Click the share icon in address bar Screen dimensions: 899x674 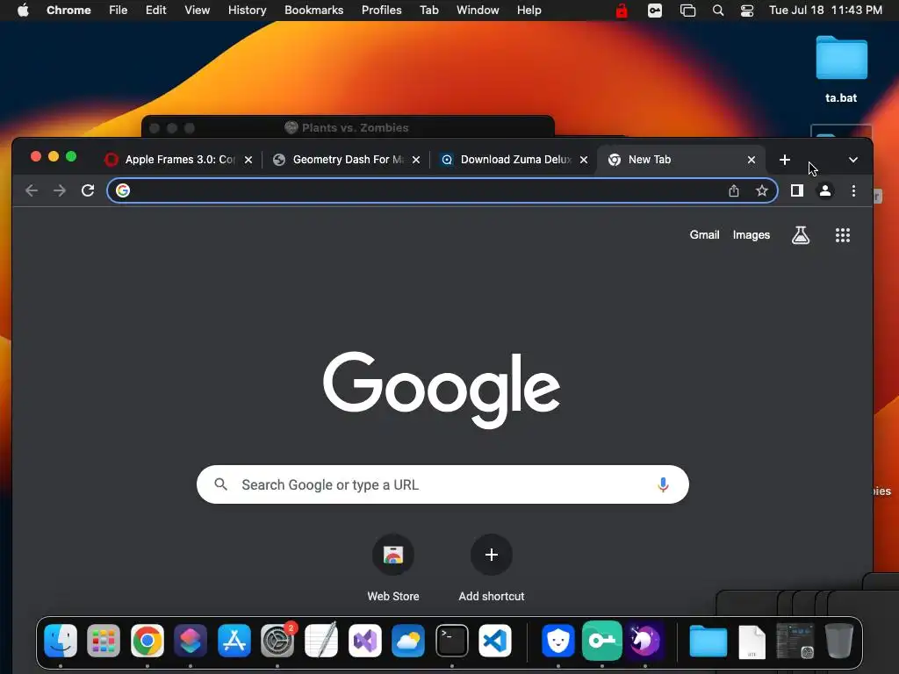tap(734, 190)
